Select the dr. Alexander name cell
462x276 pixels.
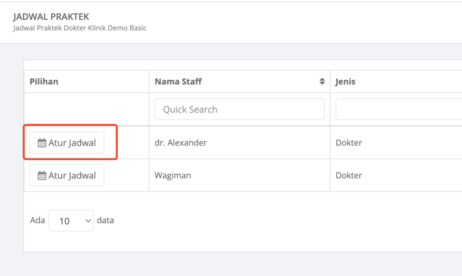pos(180,143)
